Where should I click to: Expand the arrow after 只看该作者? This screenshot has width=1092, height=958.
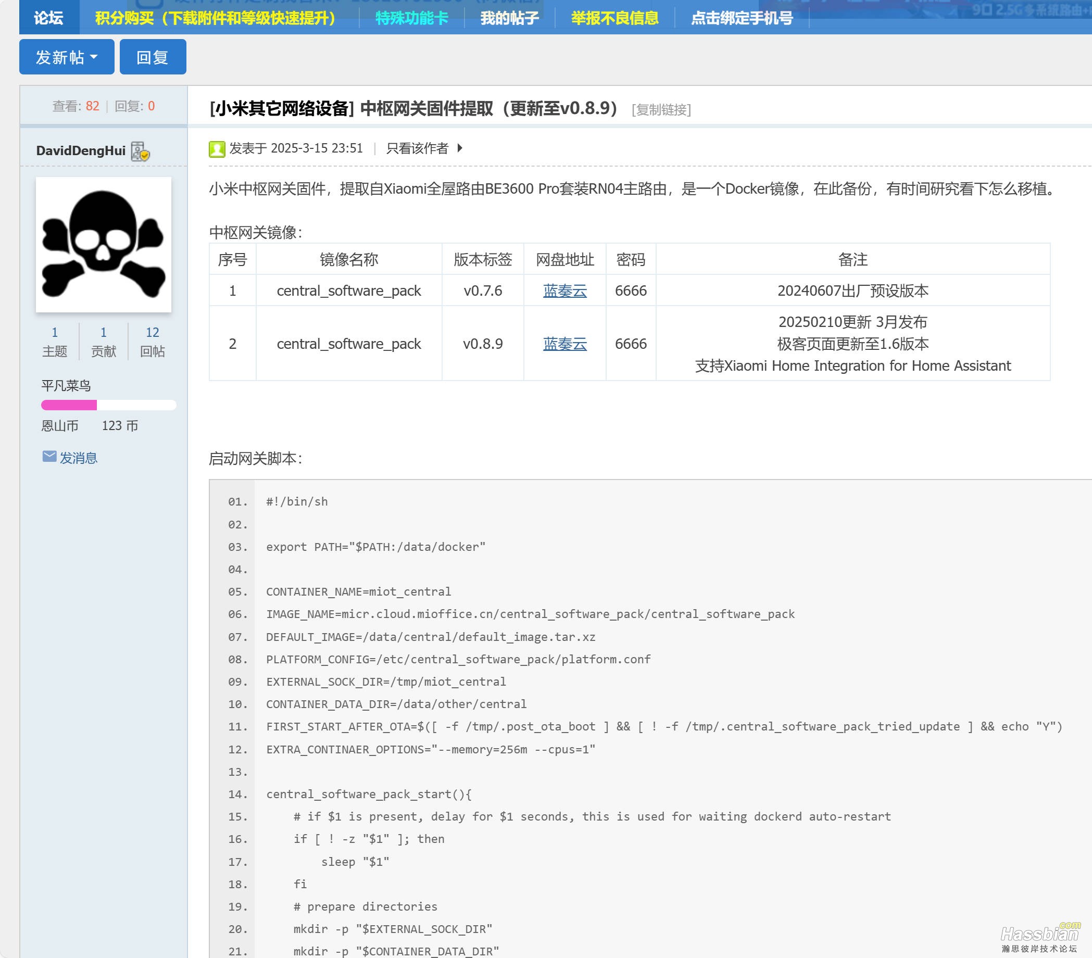click(x=460, y=148)
